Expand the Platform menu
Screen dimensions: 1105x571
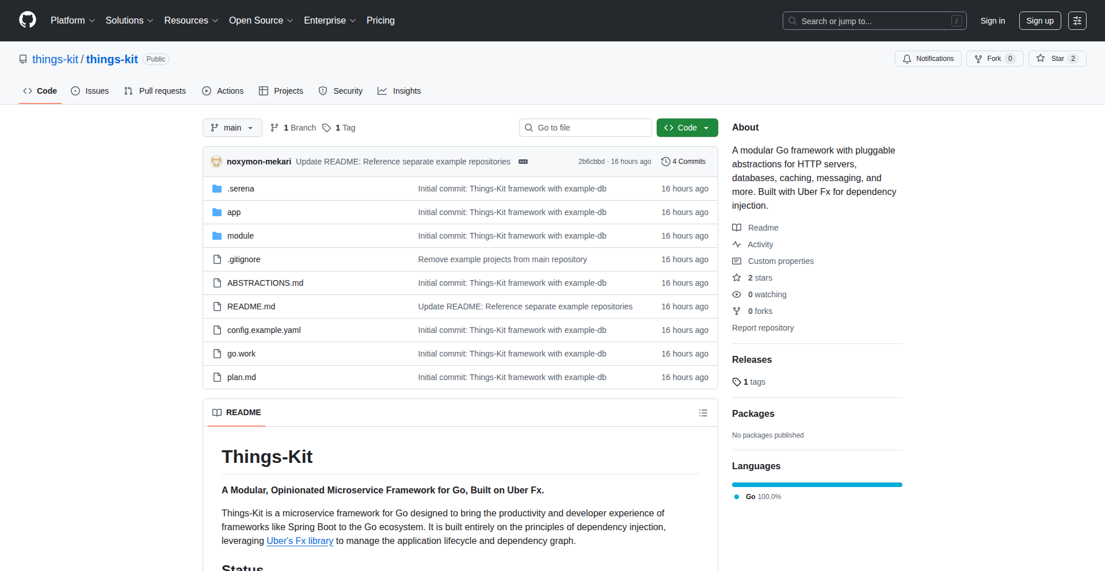point(73,21)
